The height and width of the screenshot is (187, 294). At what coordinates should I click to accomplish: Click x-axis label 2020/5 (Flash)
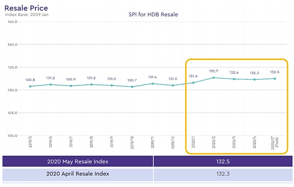(275, 143)
